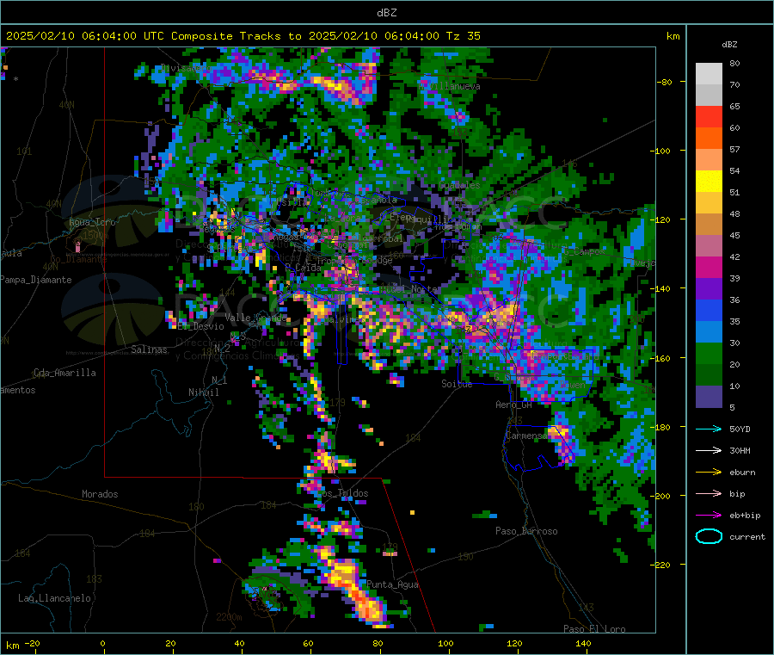Click the 5 dBZ purple legend swatch

coord(709,397)
